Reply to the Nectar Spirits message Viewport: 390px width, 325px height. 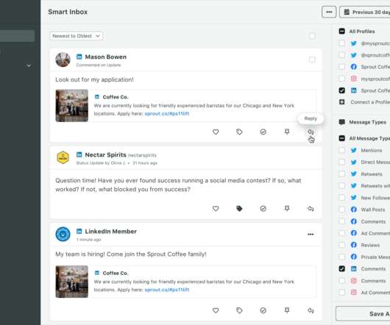(311, 209)
